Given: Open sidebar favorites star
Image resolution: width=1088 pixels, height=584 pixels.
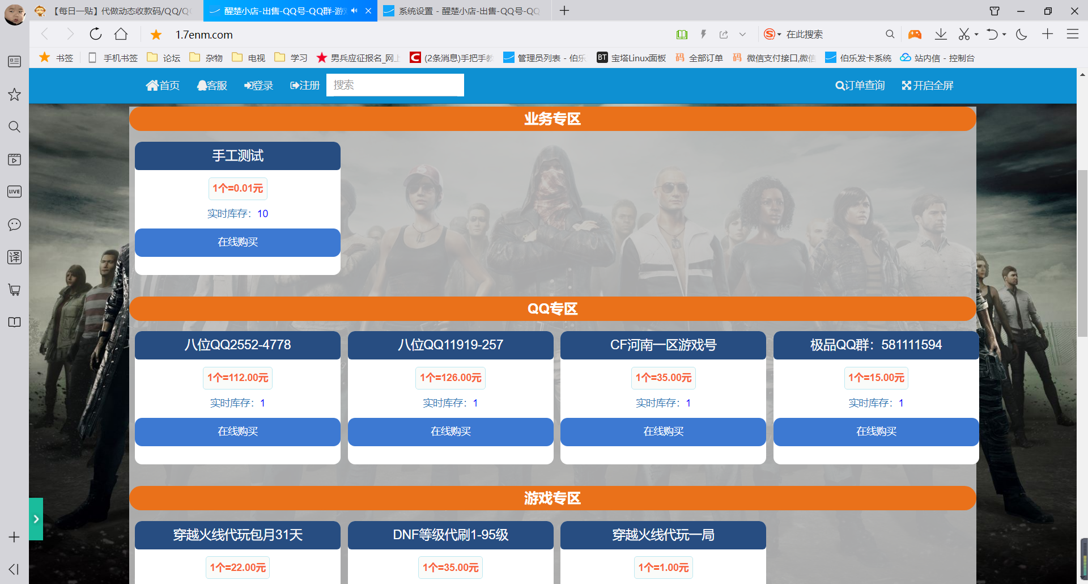Looking at the screenshot, I should coord(14,94).
